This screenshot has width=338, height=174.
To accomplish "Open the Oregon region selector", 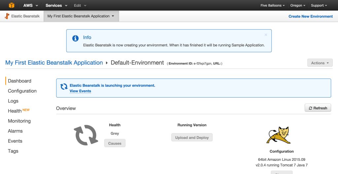I will 298,5.
